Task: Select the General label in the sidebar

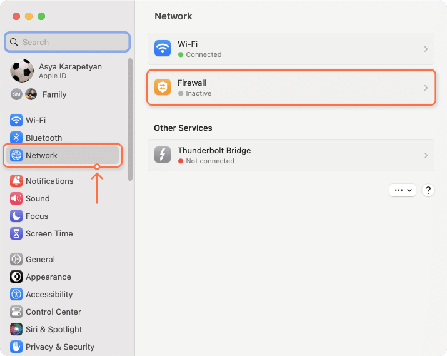Action: [x=40, y=259]
